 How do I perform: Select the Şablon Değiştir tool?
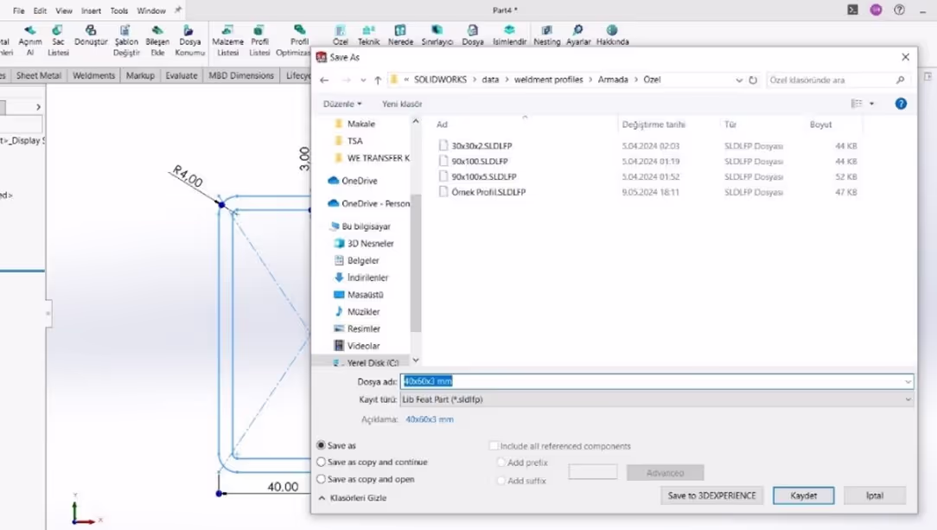click(126, 40)
